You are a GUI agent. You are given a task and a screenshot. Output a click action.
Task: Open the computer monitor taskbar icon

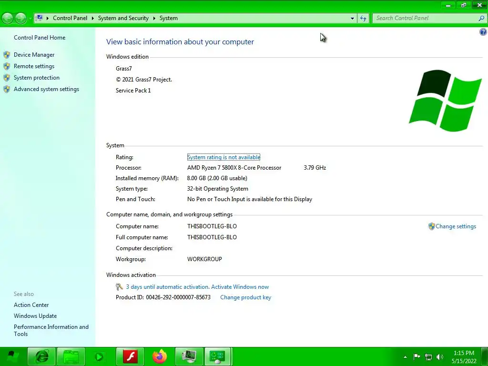click(x=189, y=356)
